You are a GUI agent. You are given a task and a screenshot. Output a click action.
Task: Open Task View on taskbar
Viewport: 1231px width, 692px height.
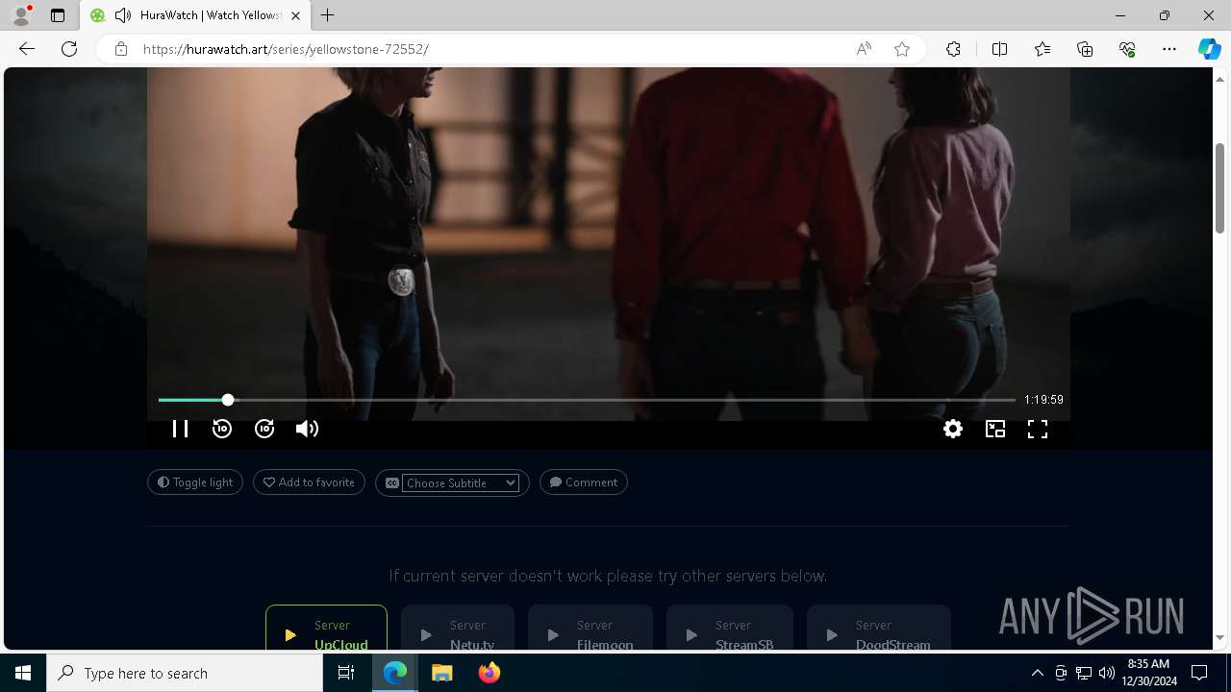pyautogui.click(x=346, y=673)
